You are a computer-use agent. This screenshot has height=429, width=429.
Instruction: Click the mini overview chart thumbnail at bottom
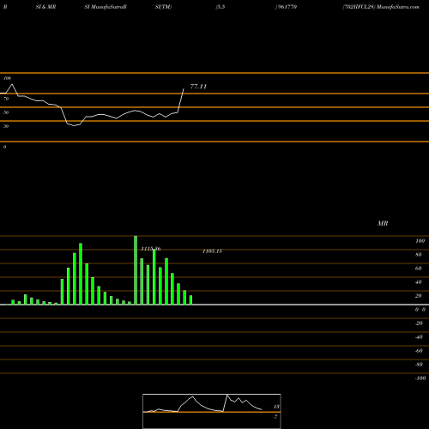pos(212,411)
